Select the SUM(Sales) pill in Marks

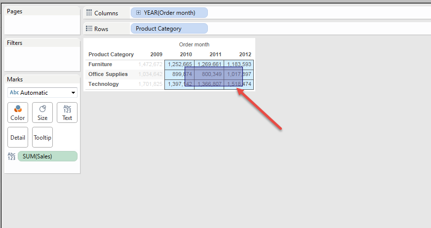[47, 156]
